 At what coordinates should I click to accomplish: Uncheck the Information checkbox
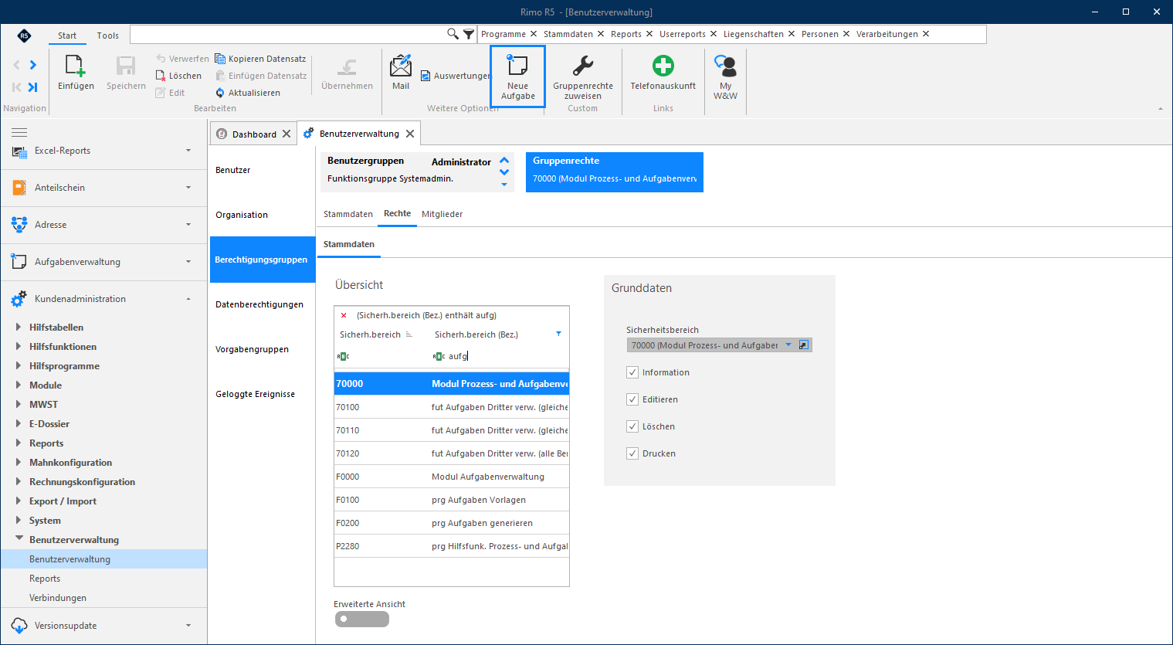(632, 372)
